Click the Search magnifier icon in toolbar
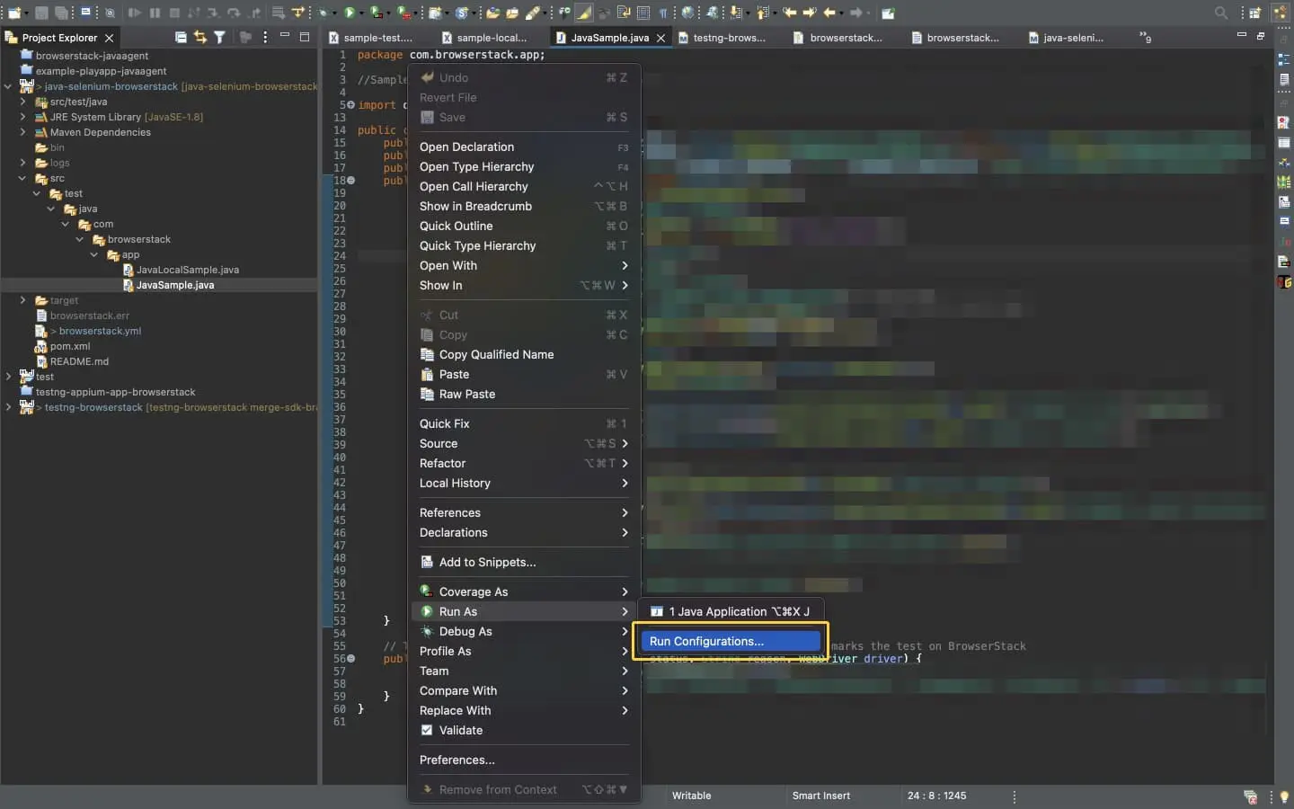Image resolution: width=1294 pixels, height=809 pixels. coord(1220,13)
